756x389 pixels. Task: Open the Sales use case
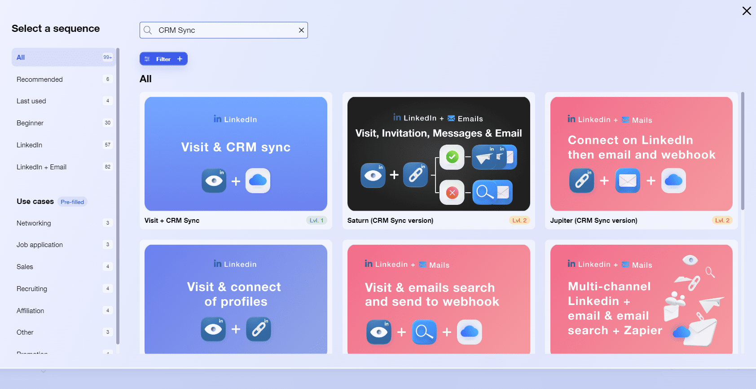pos(64,267)
